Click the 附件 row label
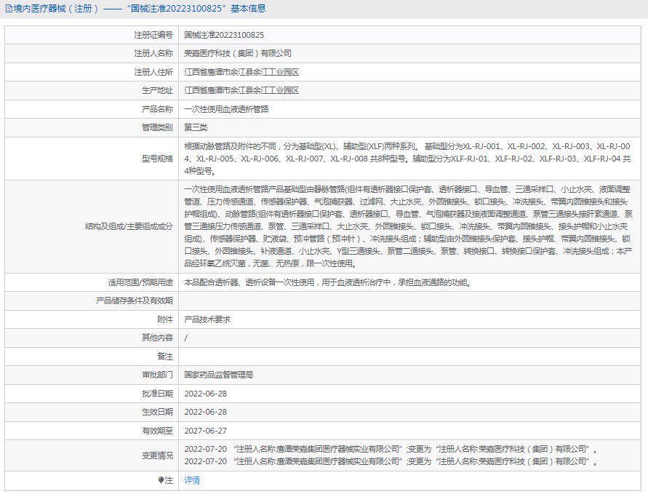648x494 pixels. (165, 319)
